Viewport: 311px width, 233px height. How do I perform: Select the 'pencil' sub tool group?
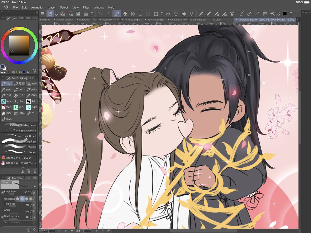tap(6, 89)
